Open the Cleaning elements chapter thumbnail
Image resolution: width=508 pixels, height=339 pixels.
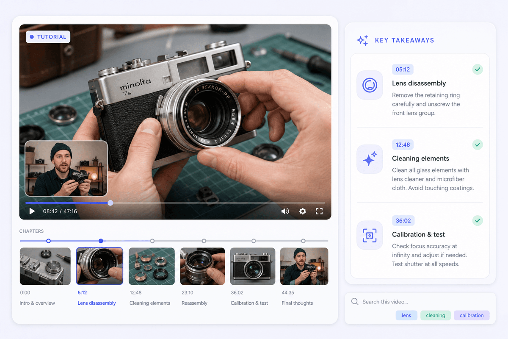point(152,266)
